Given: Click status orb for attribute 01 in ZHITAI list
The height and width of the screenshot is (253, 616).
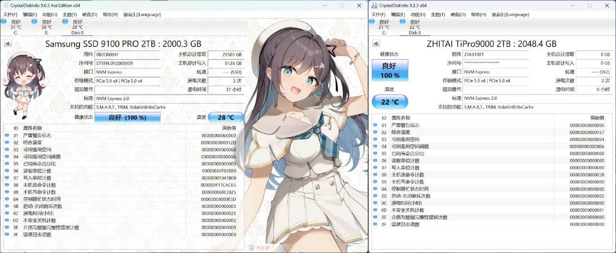Looking at the screenshot, I should click(x=374, y=125).
